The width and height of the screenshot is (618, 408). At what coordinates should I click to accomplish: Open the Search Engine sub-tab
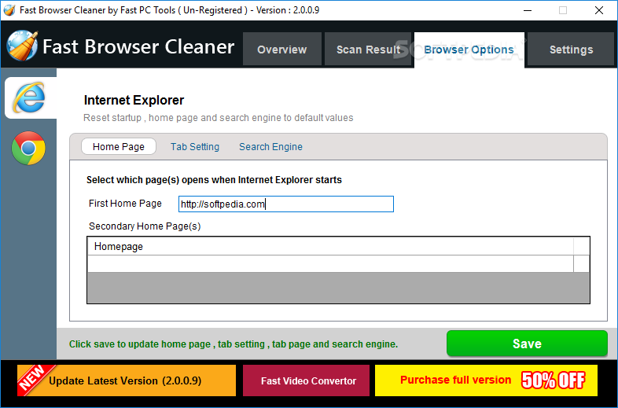pos(270,147)
